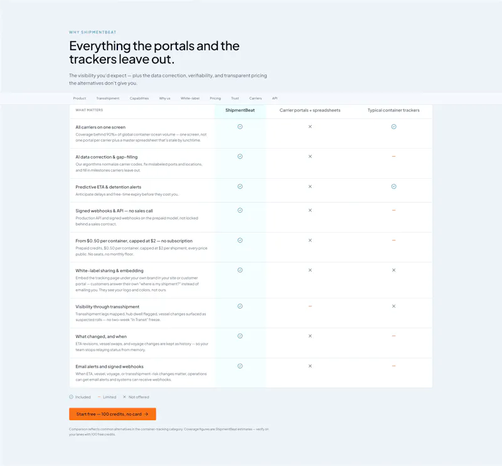
Task: Click 'From $0.50 per container' row title
Action: (134, 241)
